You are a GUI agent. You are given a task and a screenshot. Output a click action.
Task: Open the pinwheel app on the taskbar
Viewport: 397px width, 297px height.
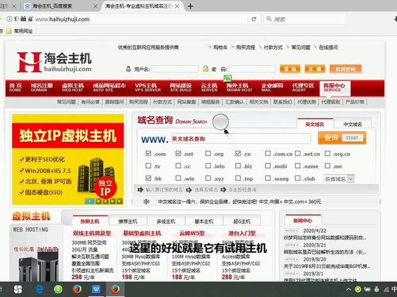18,289
